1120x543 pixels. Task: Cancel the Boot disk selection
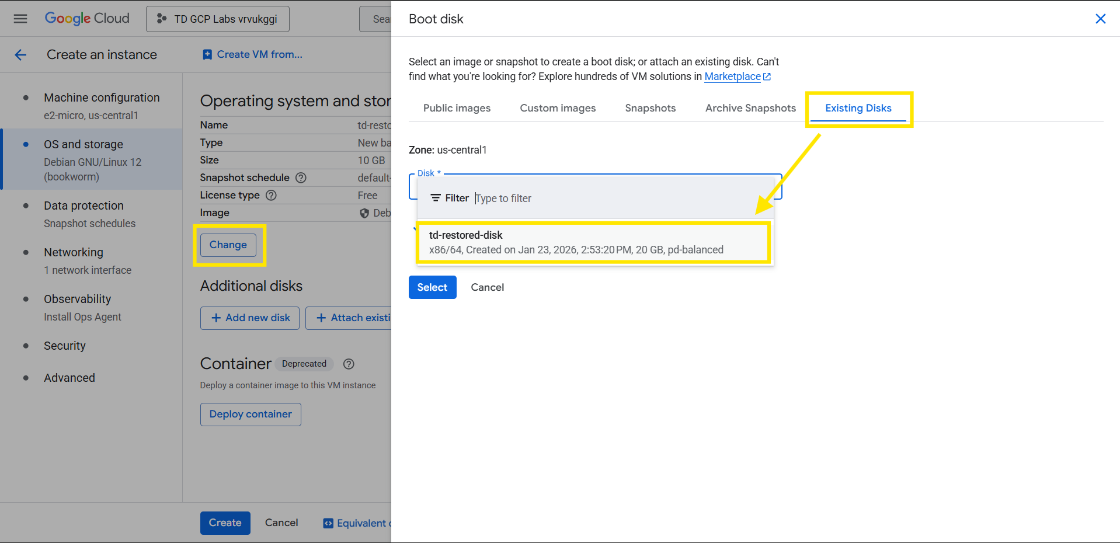[x=487, y=287]
